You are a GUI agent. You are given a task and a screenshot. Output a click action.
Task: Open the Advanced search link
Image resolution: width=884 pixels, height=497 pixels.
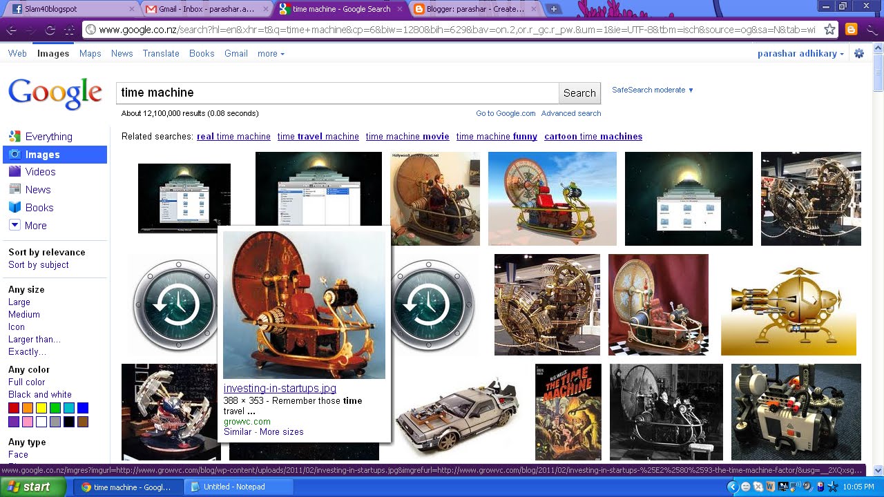[x=571, y=113]
